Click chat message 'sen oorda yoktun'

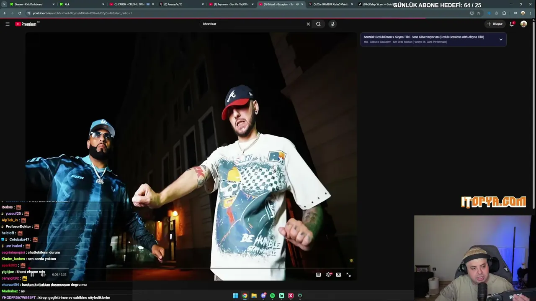42,259
